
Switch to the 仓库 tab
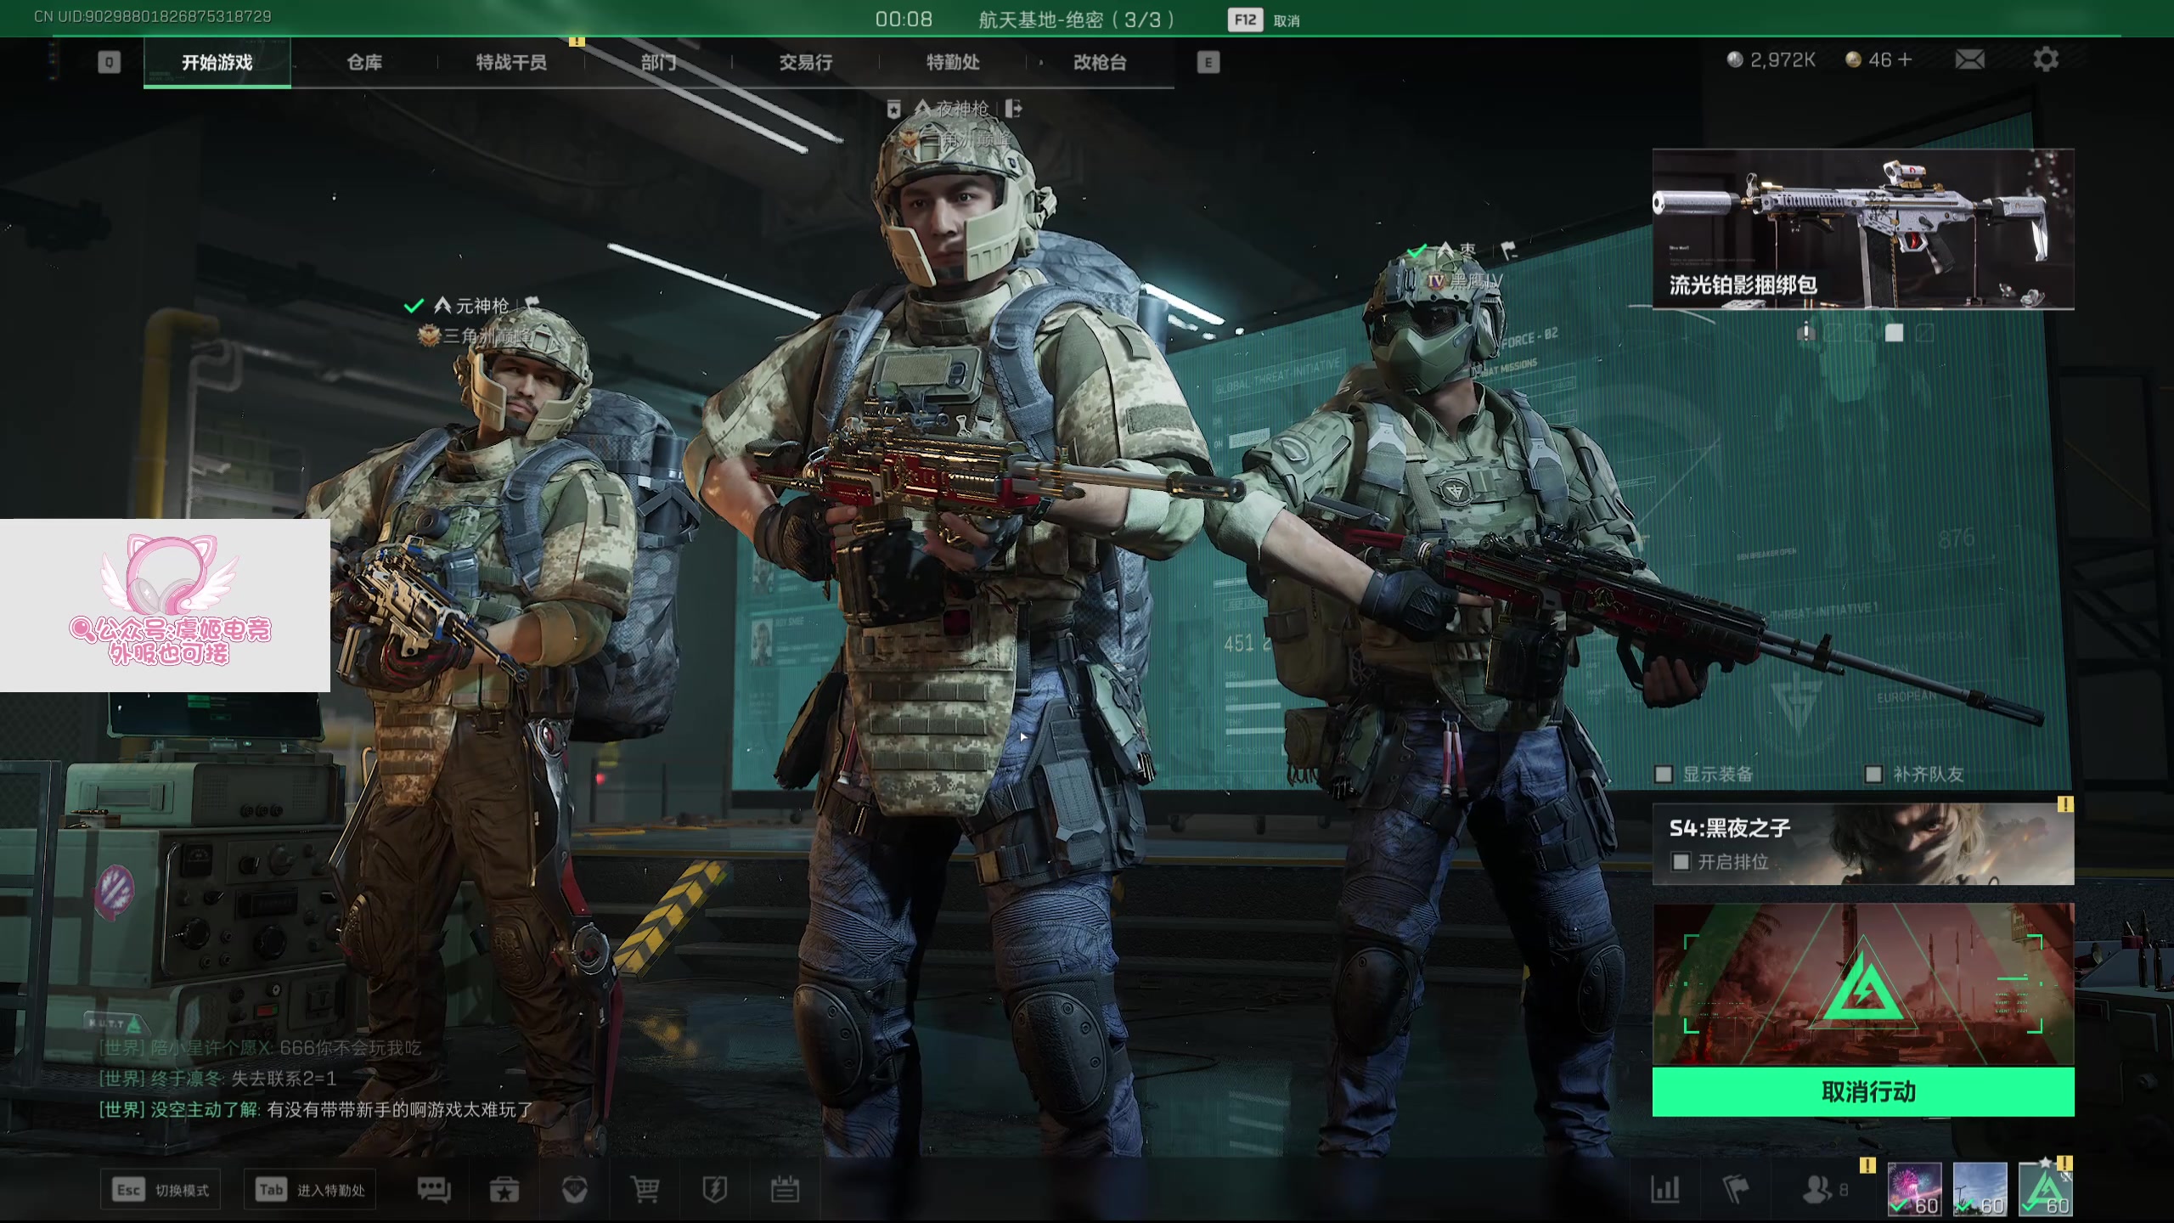pos(364,62)
